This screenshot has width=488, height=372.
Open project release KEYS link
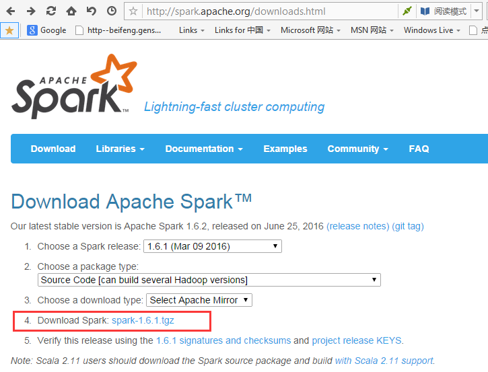357,340
